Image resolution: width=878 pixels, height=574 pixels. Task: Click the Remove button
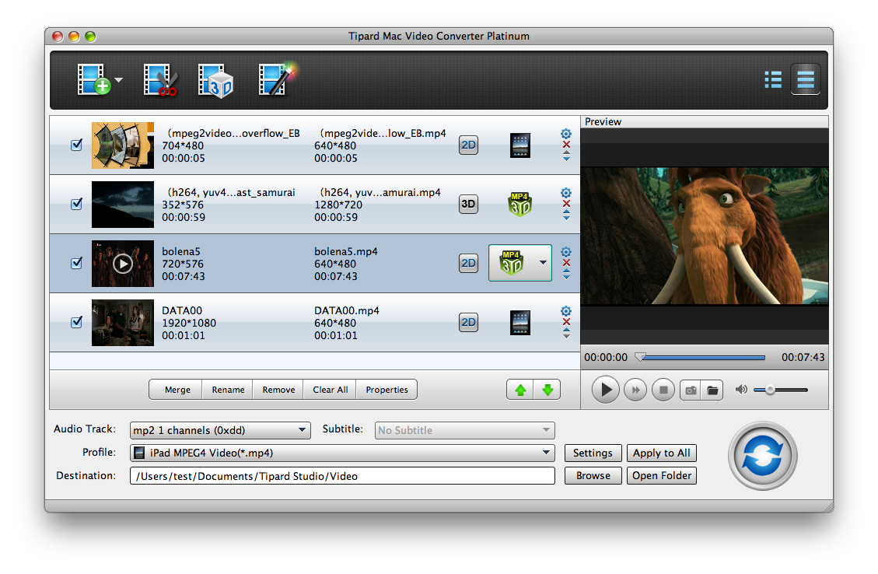pyautogui.click(x=278, y=390)
